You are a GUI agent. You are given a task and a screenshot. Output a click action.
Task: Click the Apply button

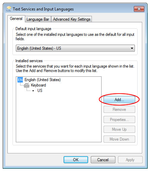130,160
